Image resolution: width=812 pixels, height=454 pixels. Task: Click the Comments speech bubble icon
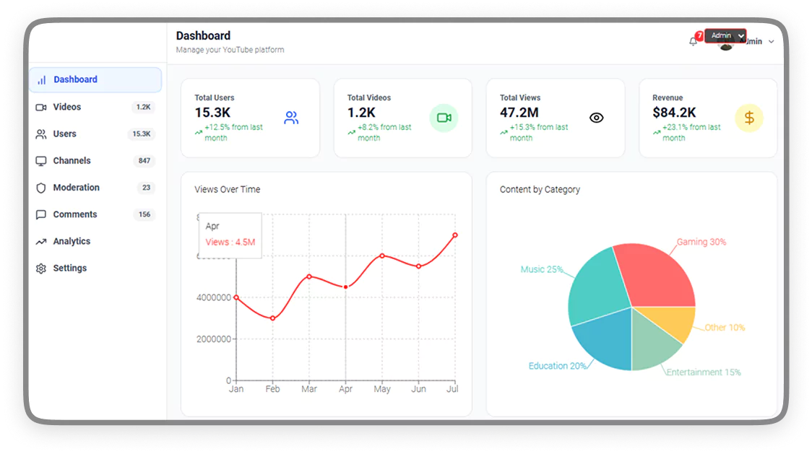click(41, 215)
